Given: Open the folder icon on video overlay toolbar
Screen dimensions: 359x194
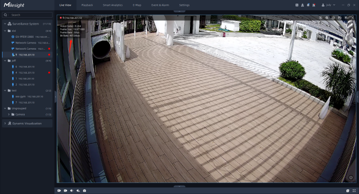Looking at the screenshot, I should coord(340,18).
